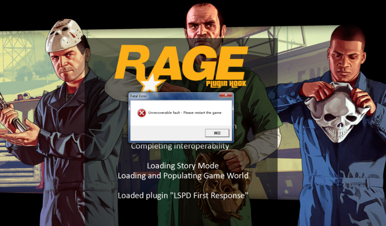Screen dimensions: 386x226
Task: Close the Fatal Error dialog
Action: click(225, 95)
